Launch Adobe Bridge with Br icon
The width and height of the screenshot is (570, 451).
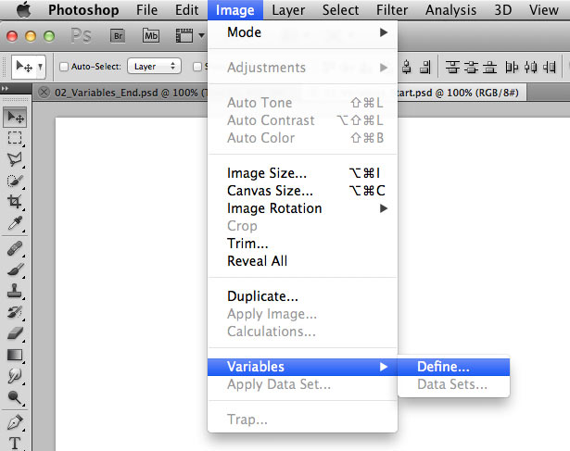[118, 35]
